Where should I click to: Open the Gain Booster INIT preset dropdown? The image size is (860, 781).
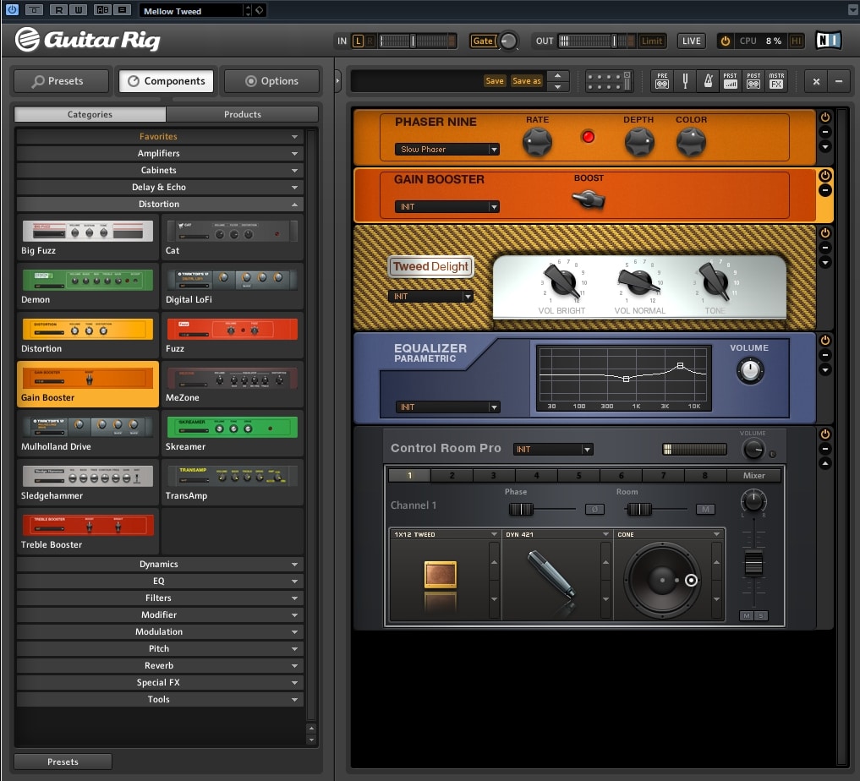click(447, 206)
